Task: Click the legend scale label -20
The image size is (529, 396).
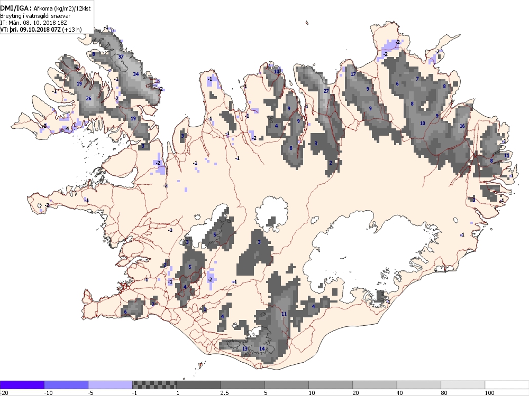Action: pyautogui.click(x=4, y=393)
